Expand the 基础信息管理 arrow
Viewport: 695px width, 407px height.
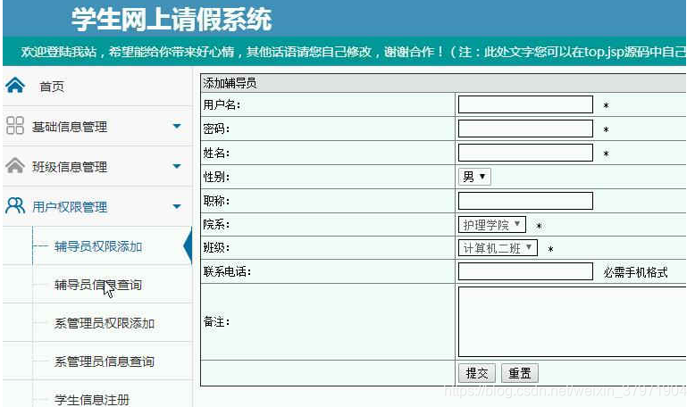point(177,126)
